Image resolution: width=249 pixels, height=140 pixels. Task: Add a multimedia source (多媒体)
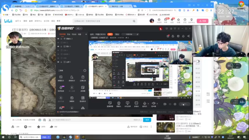click(136, 104)
